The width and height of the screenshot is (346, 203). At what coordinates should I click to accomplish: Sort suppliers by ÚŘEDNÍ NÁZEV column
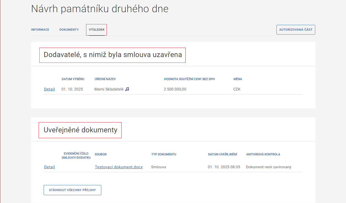click(x=105, y=79)
